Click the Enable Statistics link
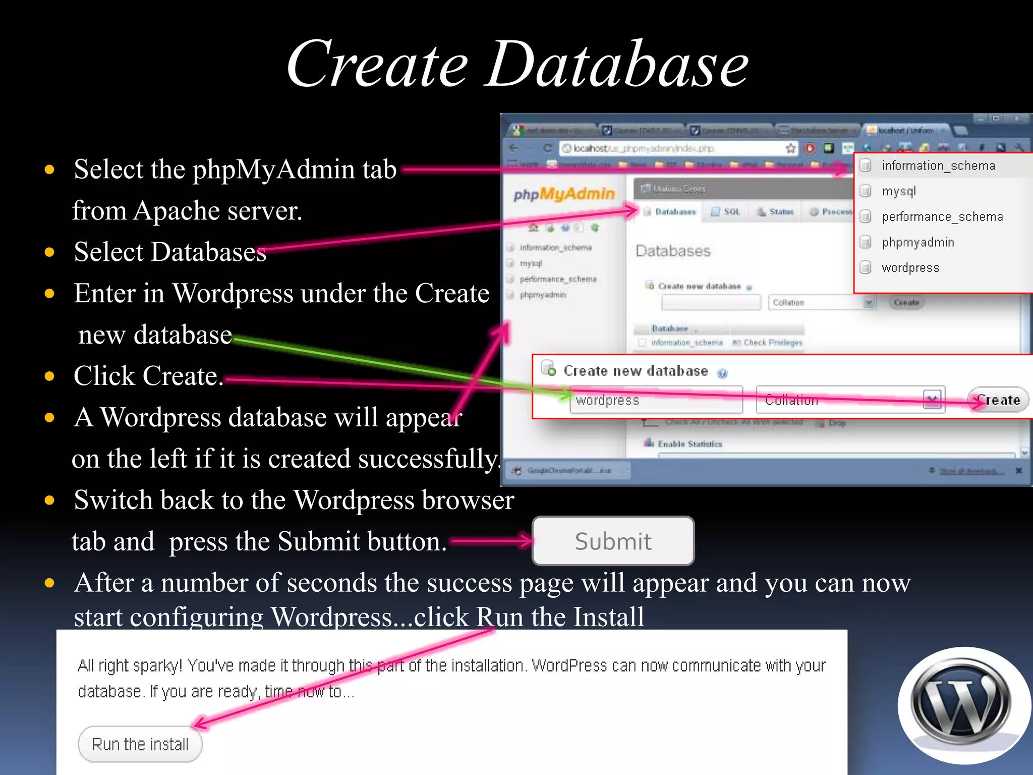This screenshot has width=1033, height=775. [690, 444]
